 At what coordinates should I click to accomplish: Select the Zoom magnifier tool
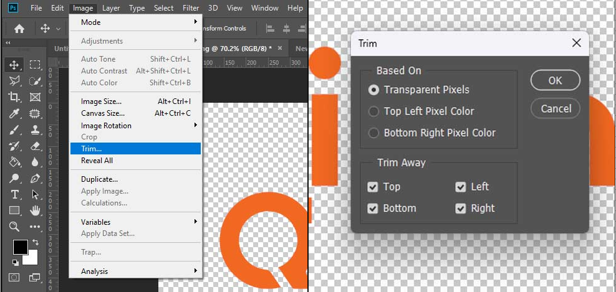[x=14, y=227]
